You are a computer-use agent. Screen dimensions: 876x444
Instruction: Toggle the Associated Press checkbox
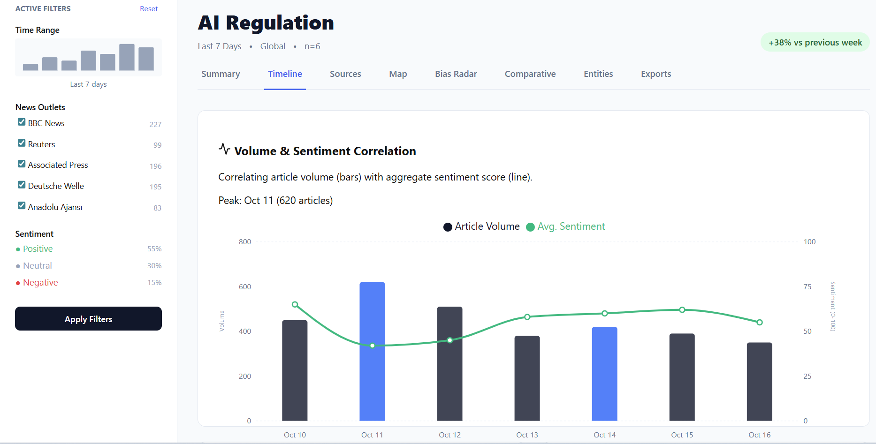22,164
